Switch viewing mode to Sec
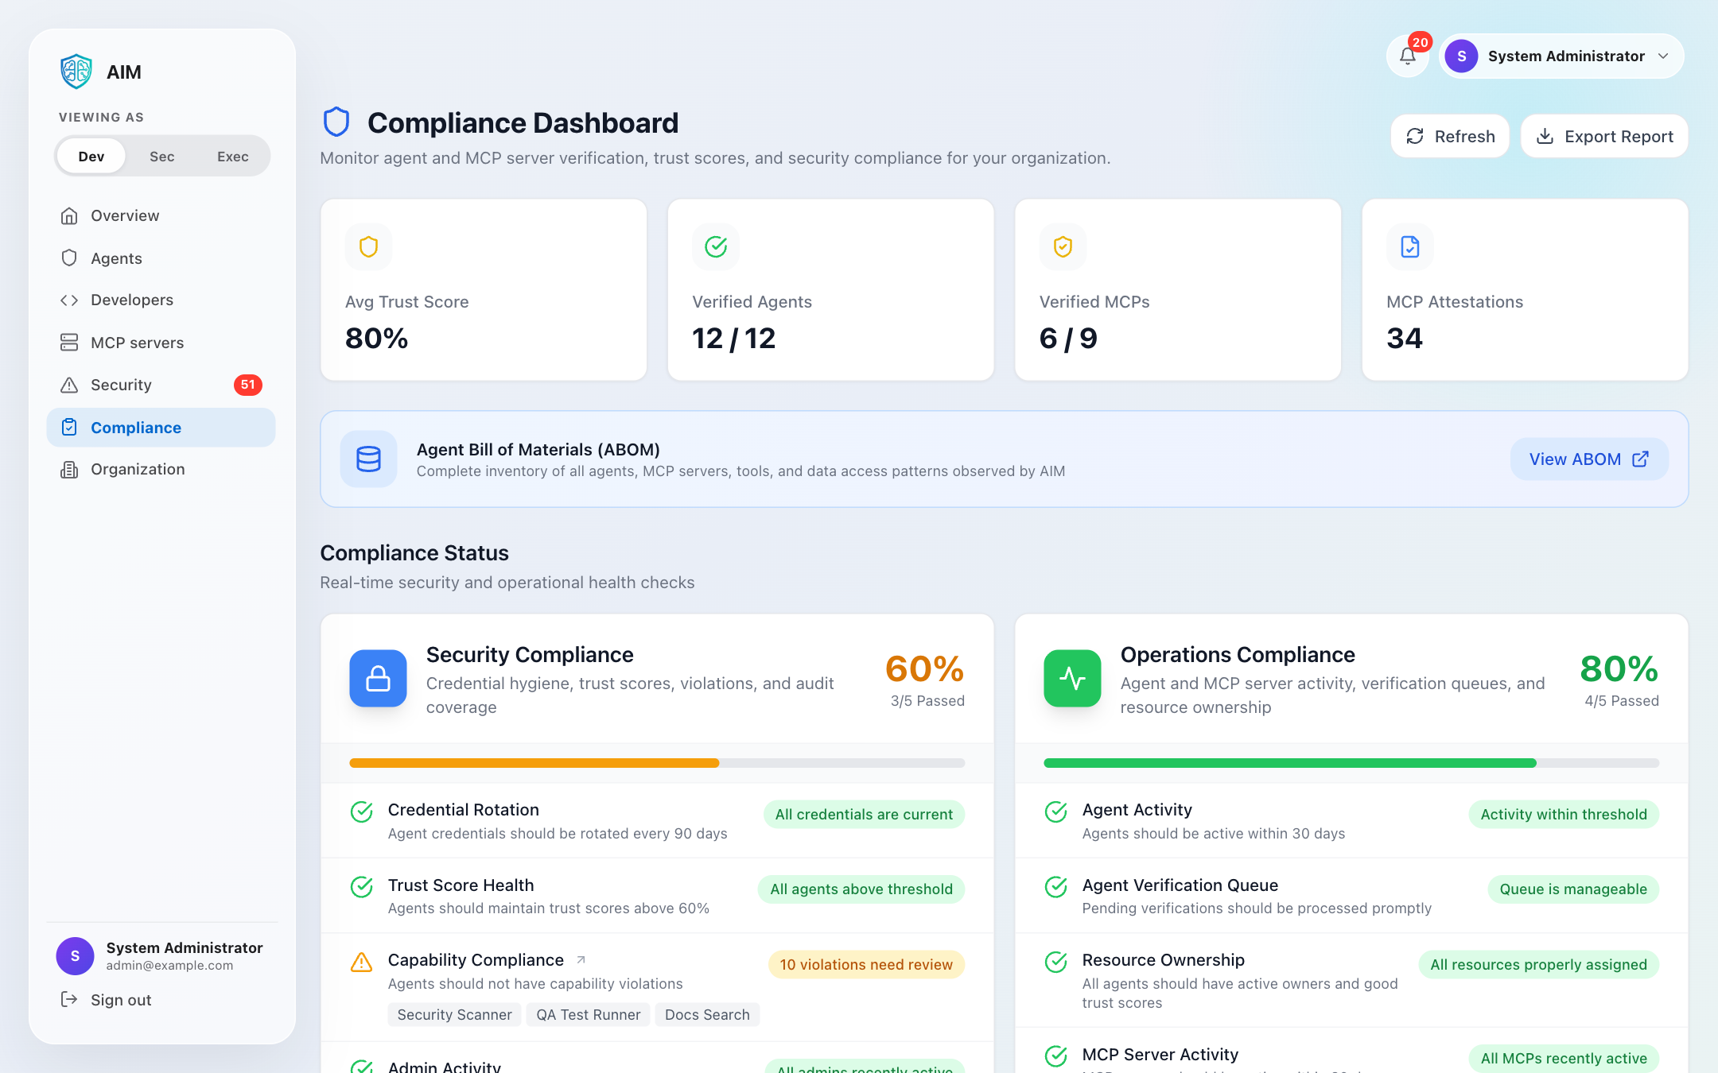 tap(161, 157)
